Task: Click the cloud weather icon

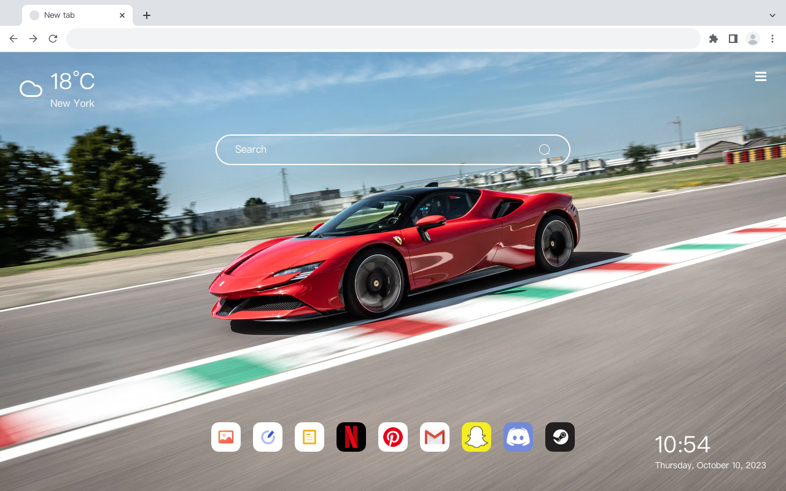Action: [x=31, y=89]
